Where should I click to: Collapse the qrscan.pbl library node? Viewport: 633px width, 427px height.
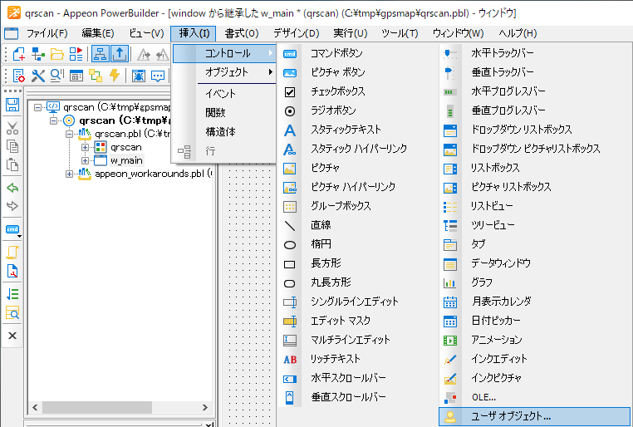point(69,134)
